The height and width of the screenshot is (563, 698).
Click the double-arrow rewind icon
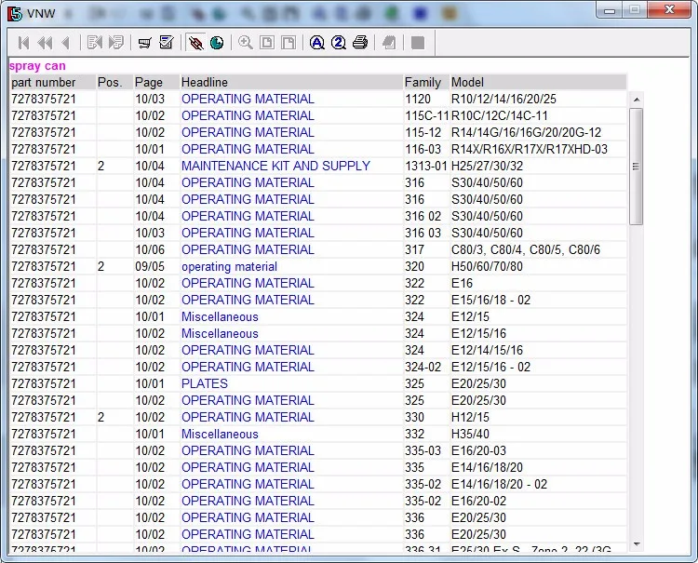tap(45, 43)
